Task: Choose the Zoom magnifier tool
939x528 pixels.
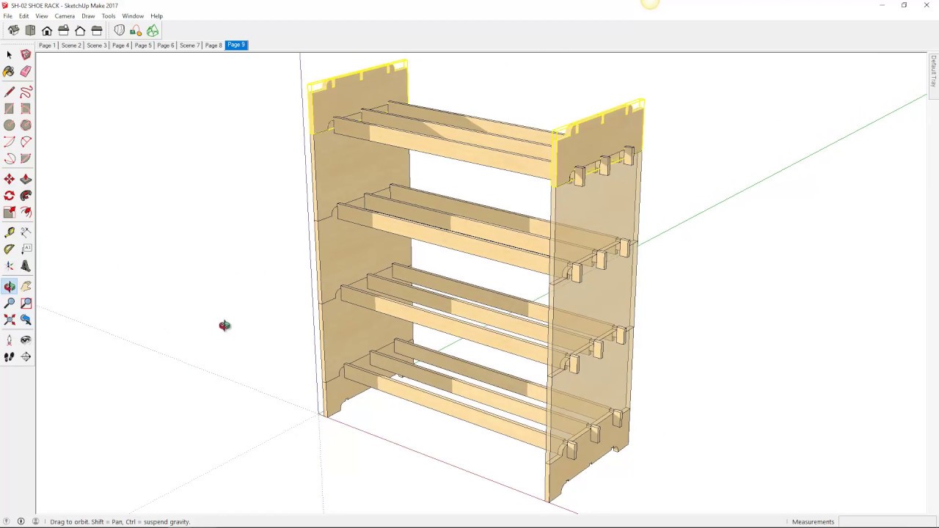Action: 9,303
